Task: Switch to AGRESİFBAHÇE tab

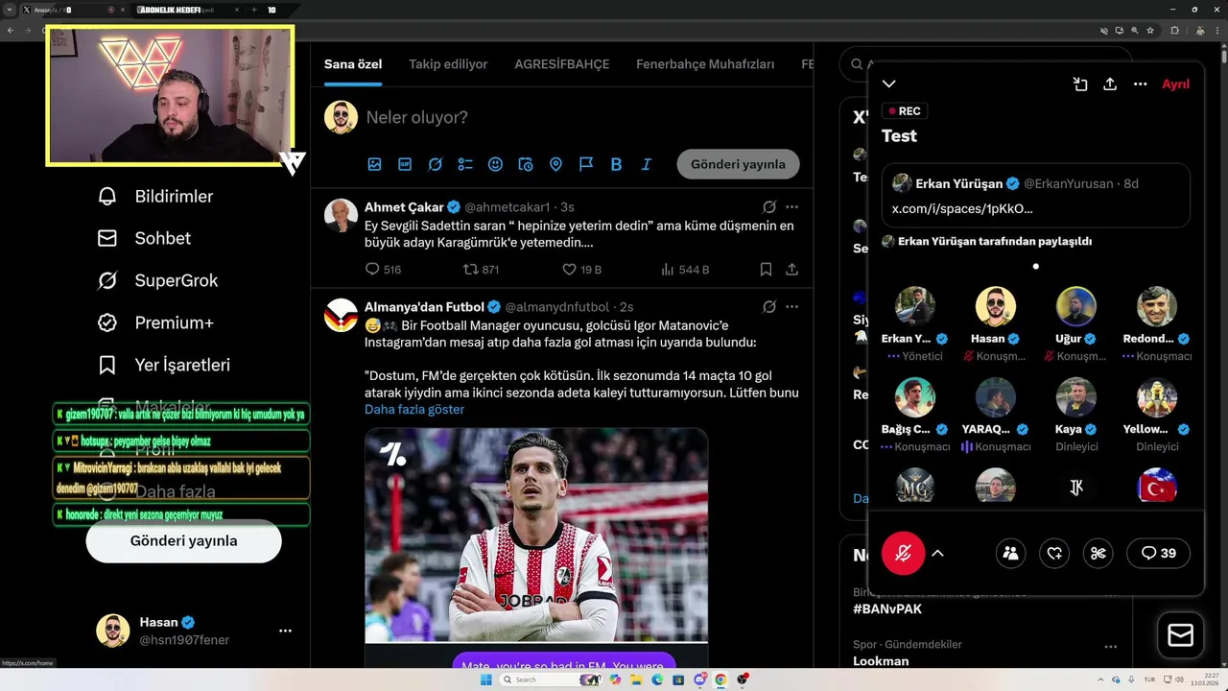Action: click(x=562, y=64)
